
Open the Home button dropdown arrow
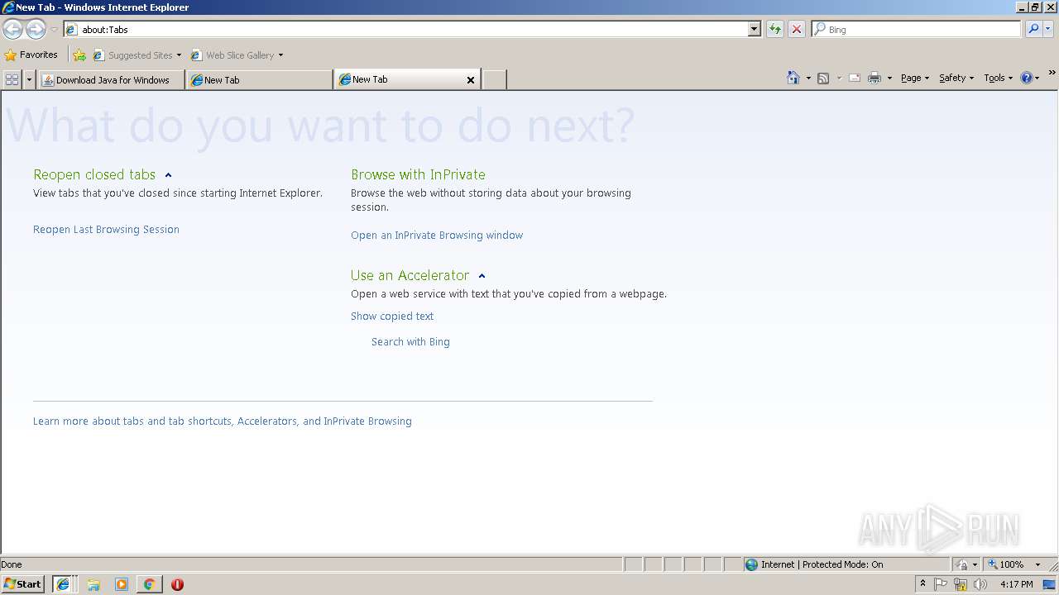(808, 79)
